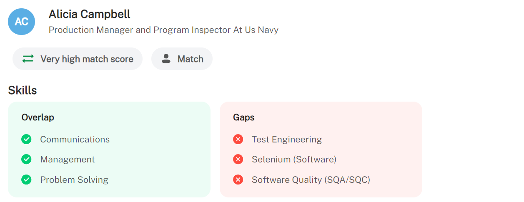Click the Overlap panel heading

[38, 117]
